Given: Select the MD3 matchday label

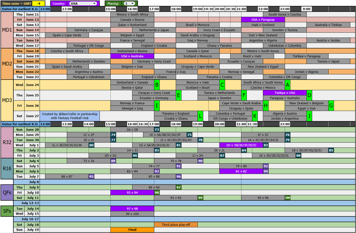Looking at the screenshot, I should tap(7, 100).
